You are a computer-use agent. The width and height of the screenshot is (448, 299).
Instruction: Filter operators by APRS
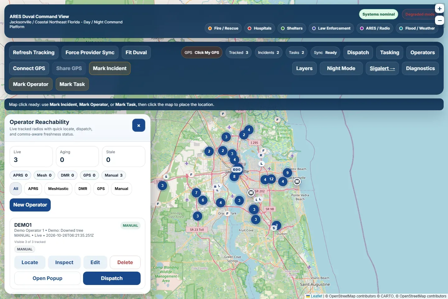click(33, 189)
